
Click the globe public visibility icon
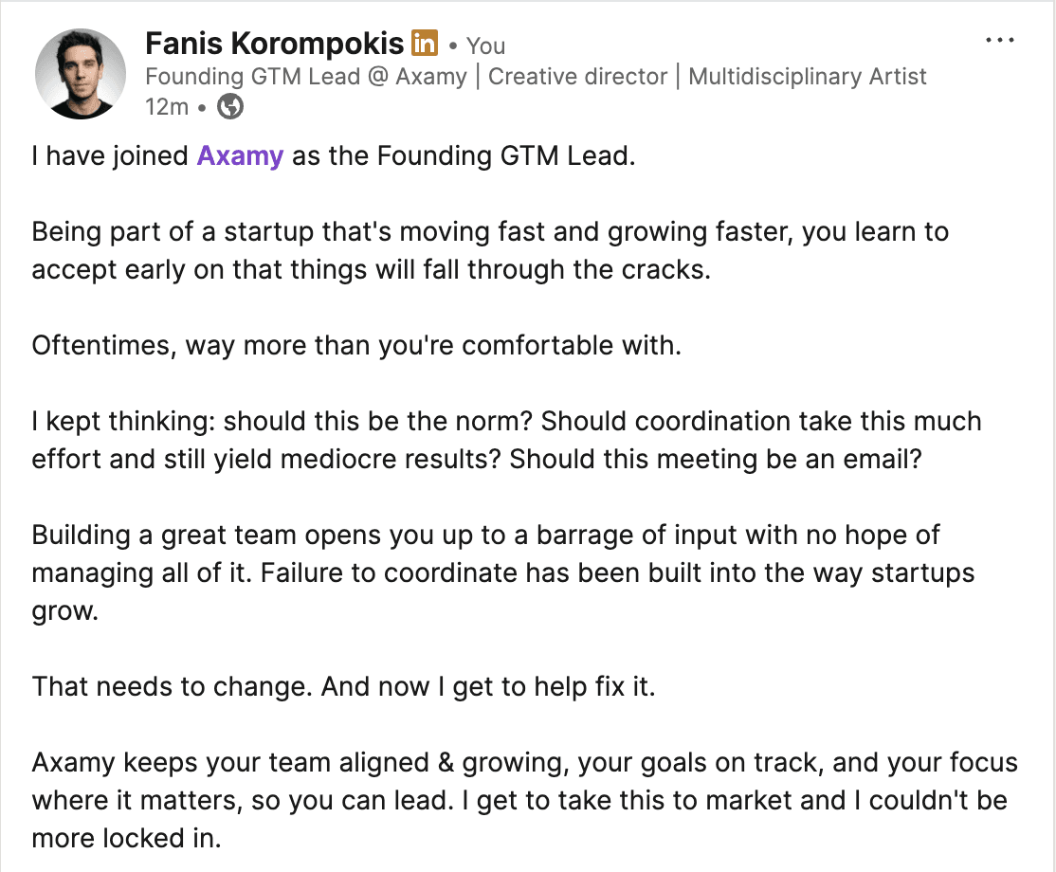[x=230, y=106]
